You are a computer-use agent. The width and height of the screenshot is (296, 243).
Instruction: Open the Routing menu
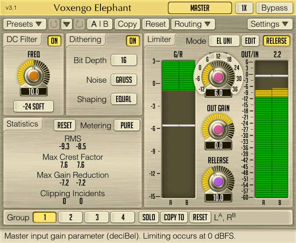(x=193, y=24)
